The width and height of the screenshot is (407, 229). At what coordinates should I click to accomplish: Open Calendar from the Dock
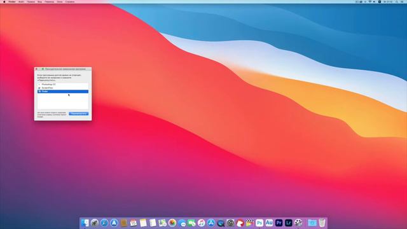[x=134, y=223]
